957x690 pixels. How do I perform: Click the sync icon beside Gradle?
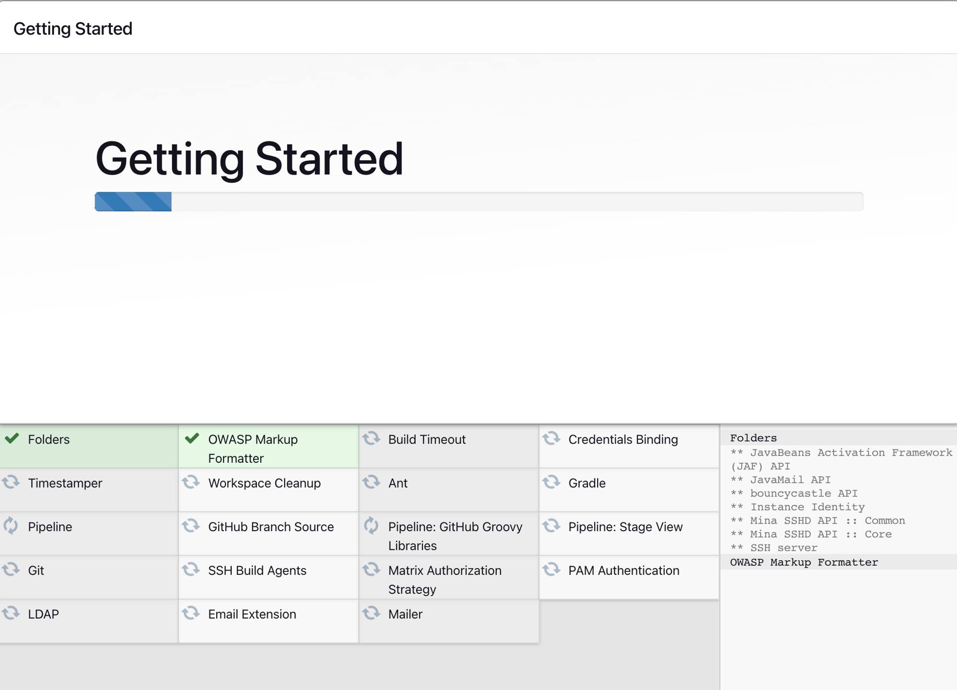click(551, 482)
